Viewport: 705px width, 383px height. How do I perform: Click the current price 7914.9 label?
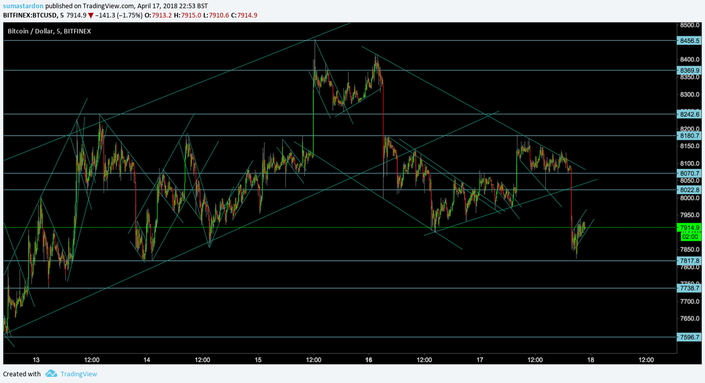coord(690,228)
